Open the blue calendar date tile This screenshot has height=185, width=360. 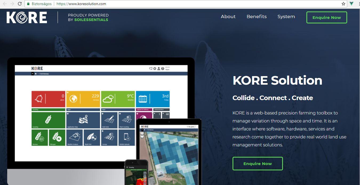pos(153,99)
